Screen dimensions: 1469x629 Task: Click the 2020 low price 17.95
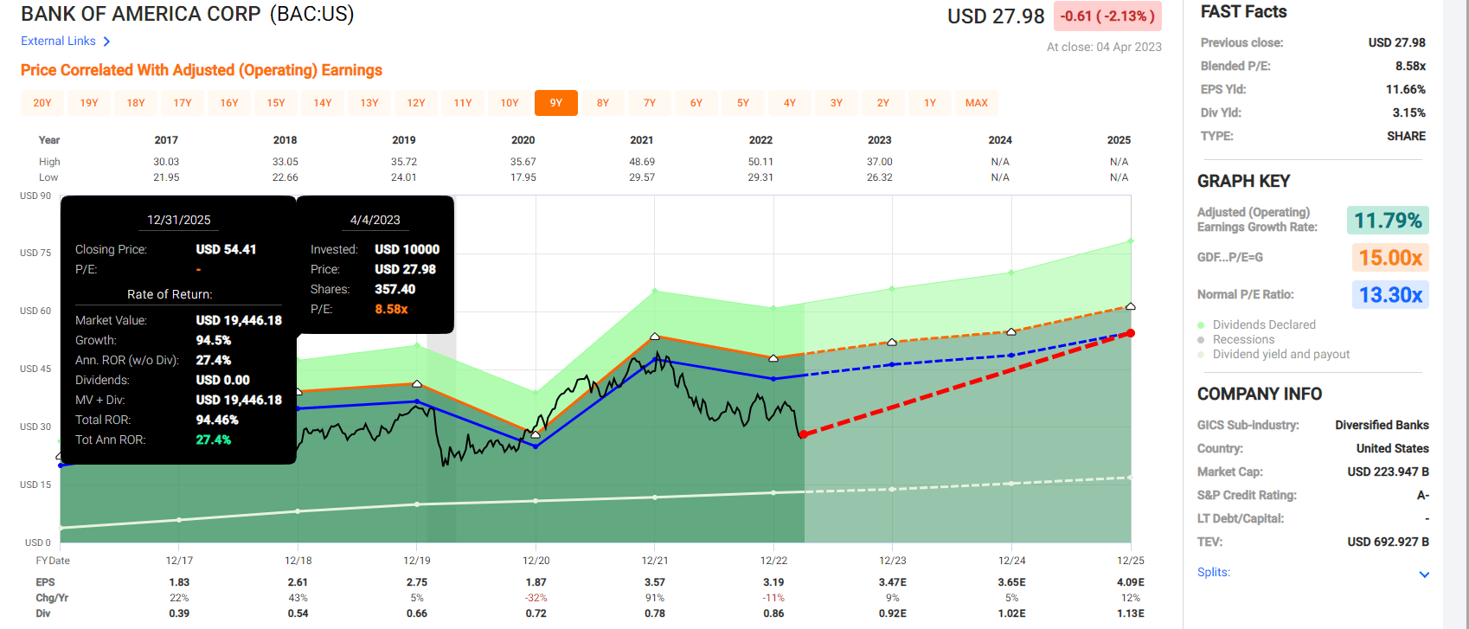pyautogui.click(x=523, y=177)
